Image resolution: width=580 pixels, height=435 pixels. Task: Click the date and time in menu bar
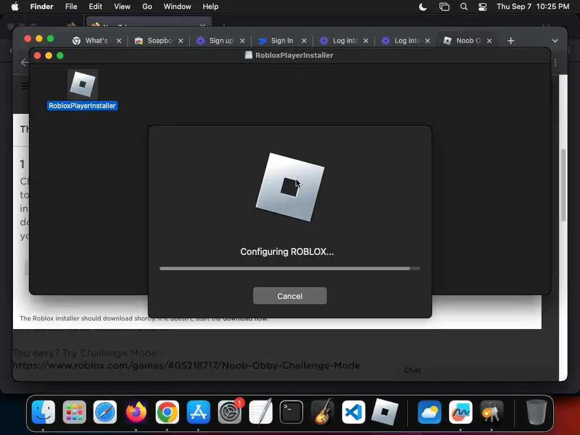(x=532, y=7)
